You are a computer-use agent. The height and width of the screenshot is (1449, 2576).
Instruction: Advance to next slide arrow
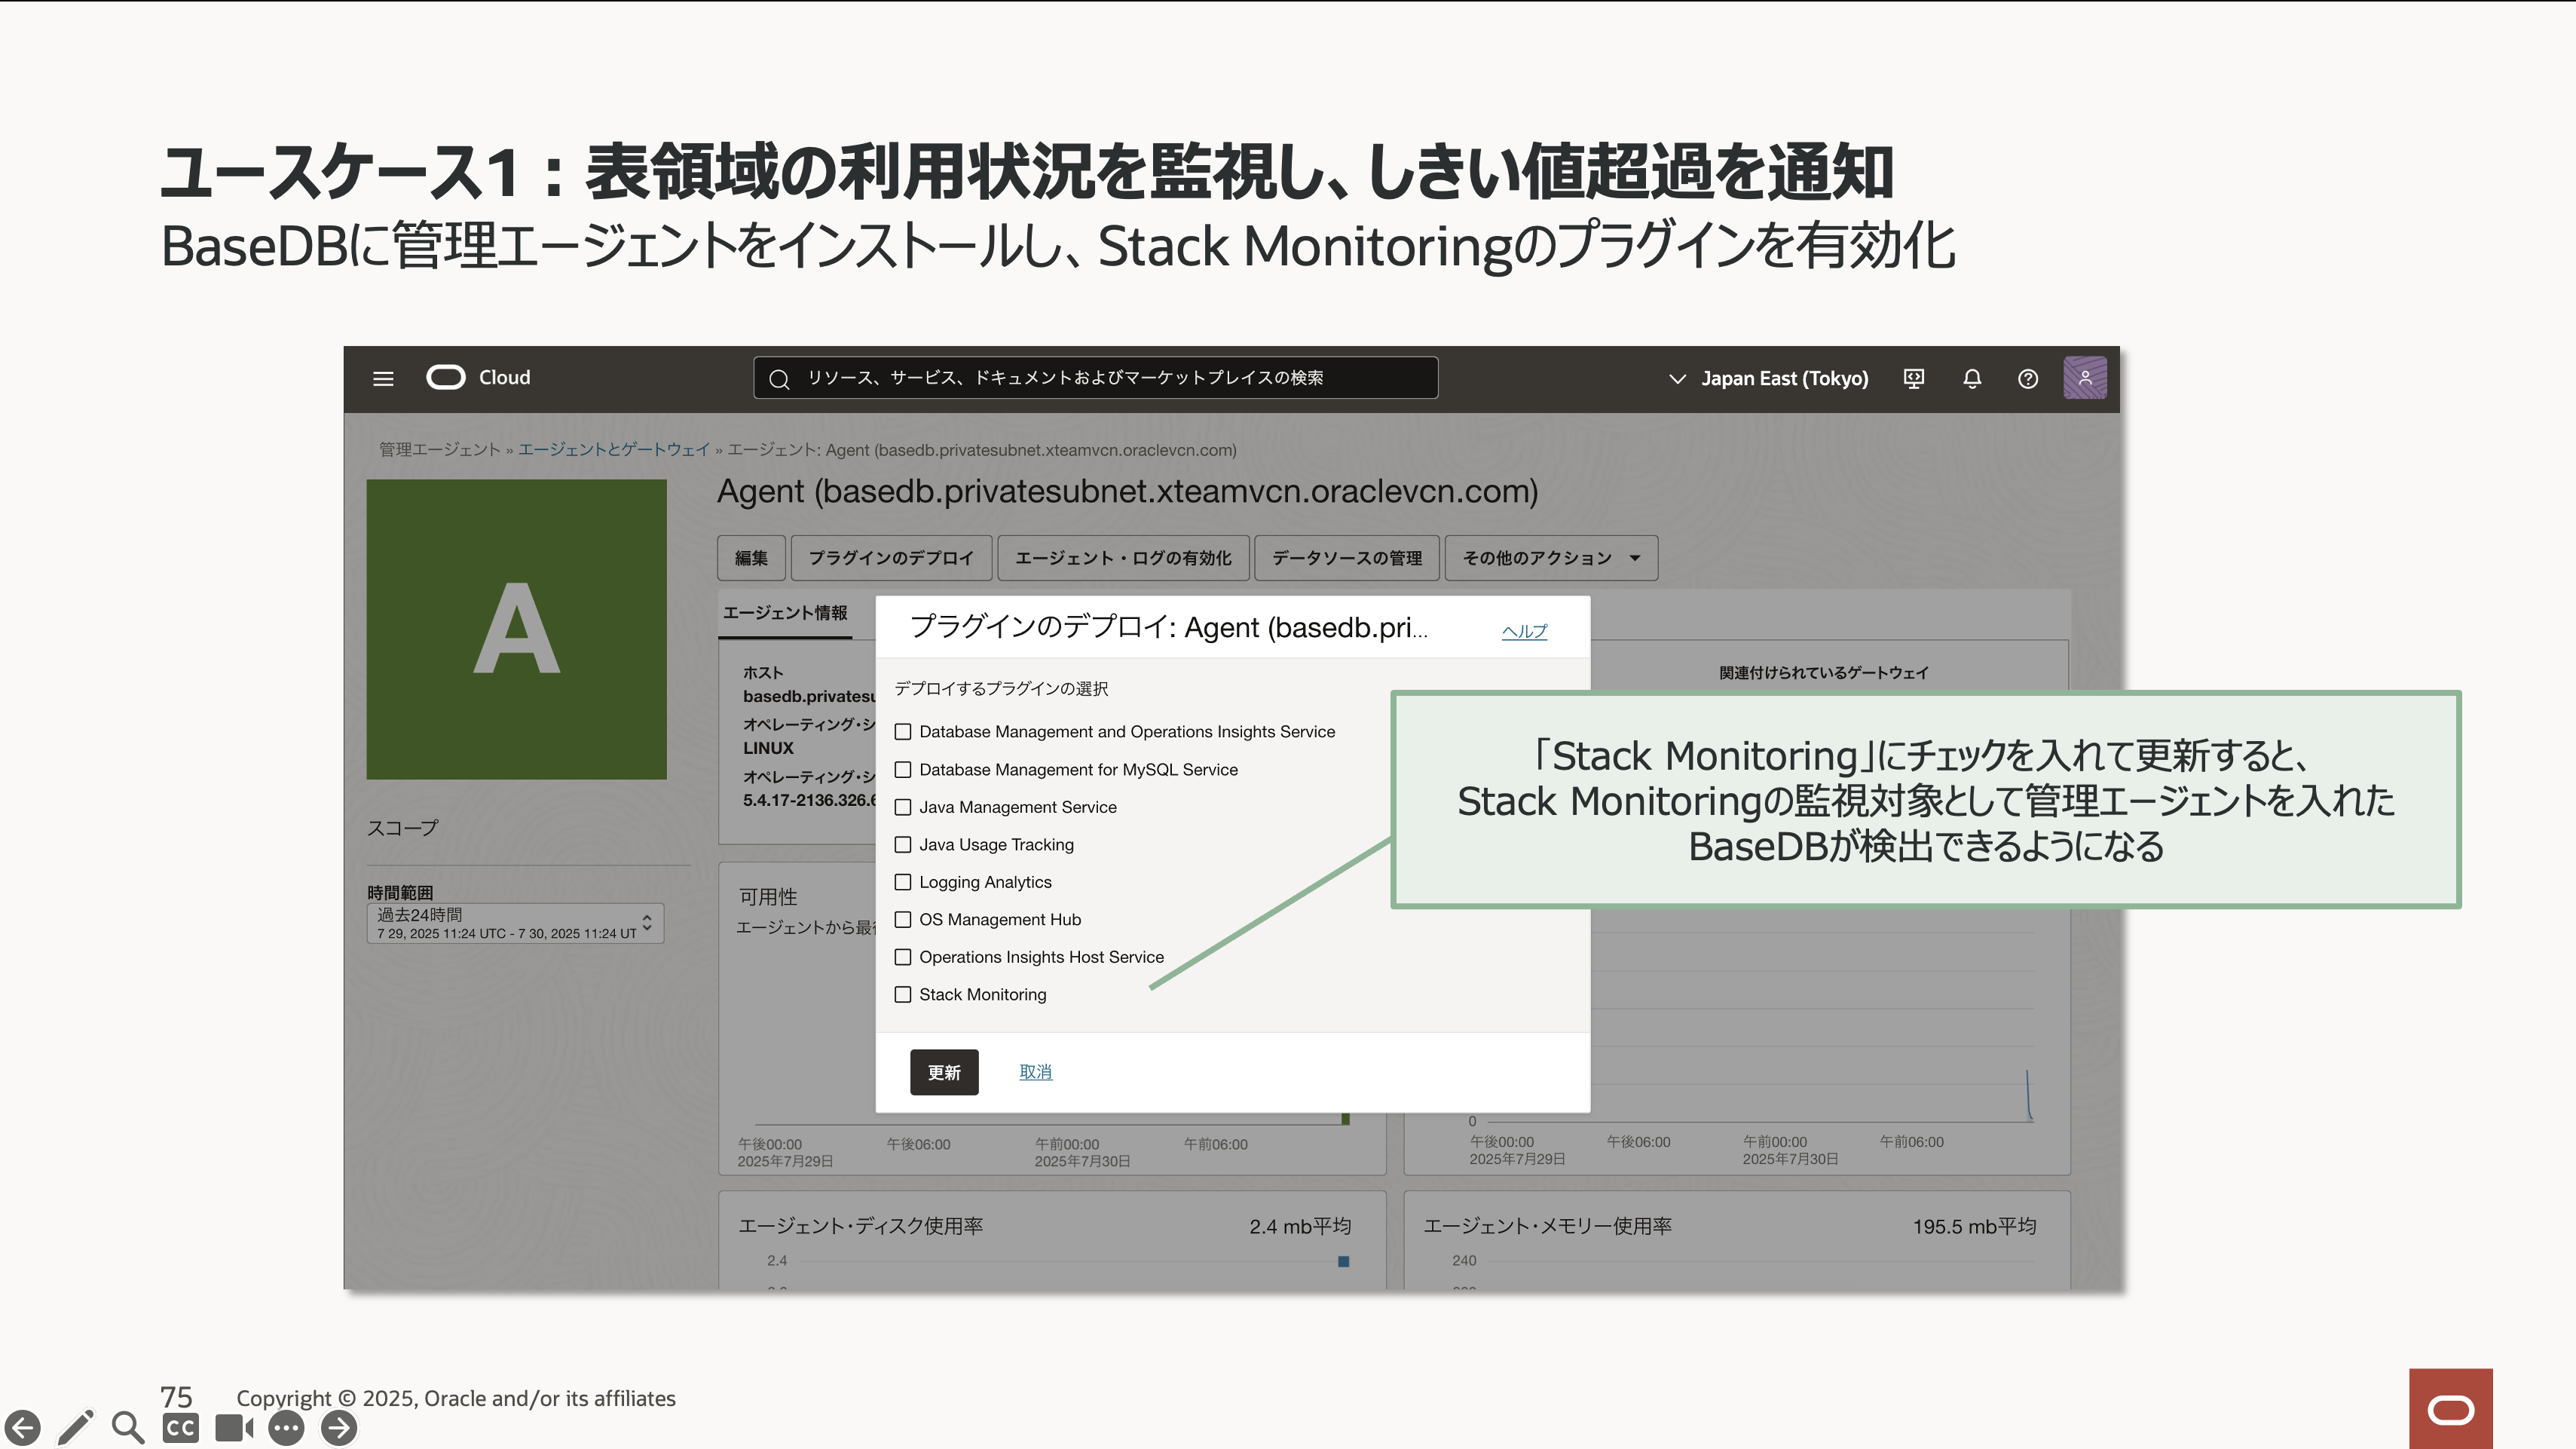pyautogui.click(x=339, y=1428)
